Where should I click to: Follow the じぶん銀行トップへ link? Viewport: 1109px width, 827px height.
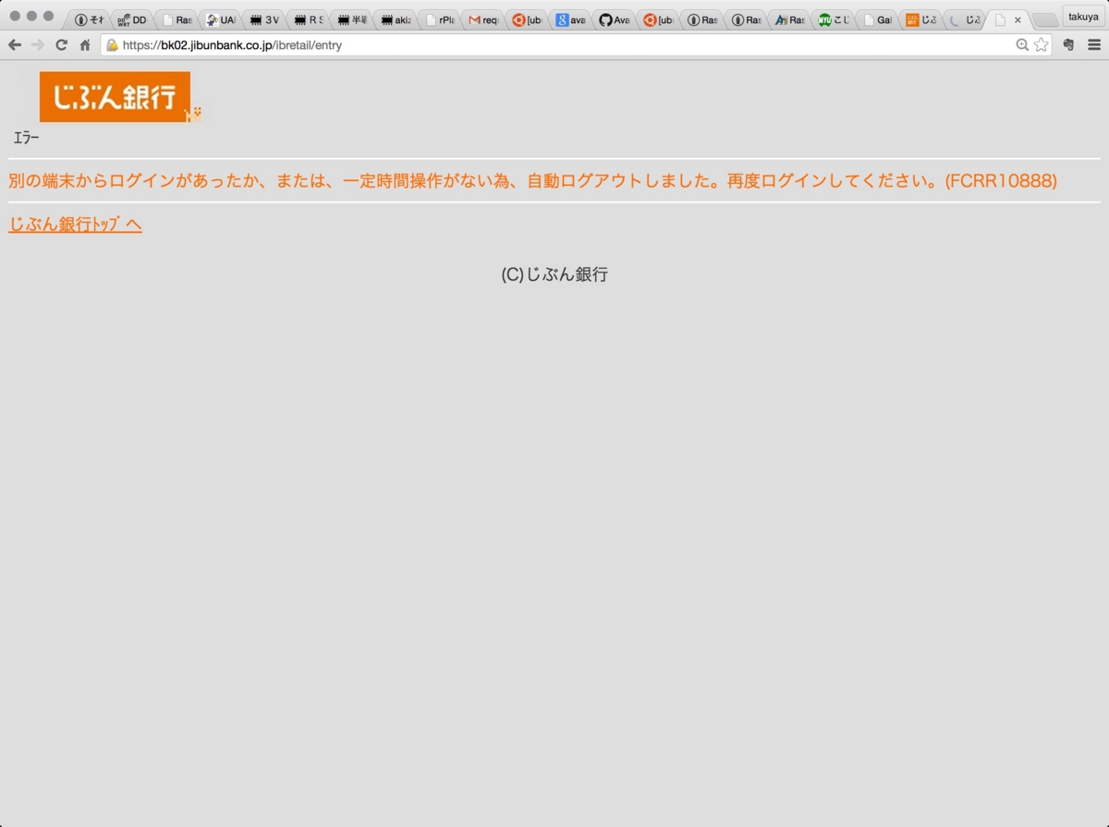tap(75, 225)
